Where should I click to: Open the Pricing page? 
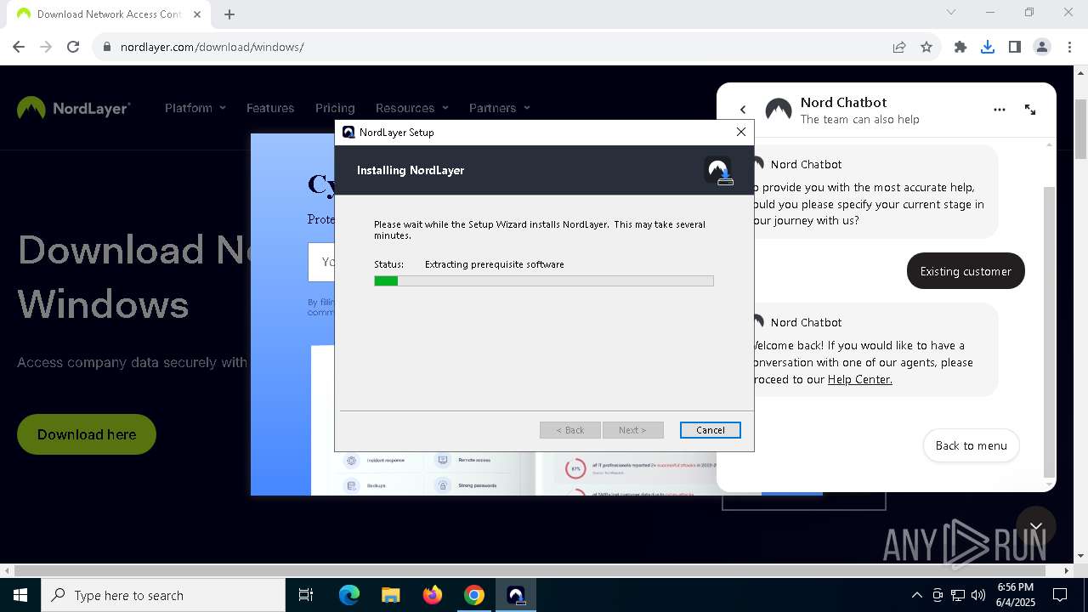click(x=335, y=108)
